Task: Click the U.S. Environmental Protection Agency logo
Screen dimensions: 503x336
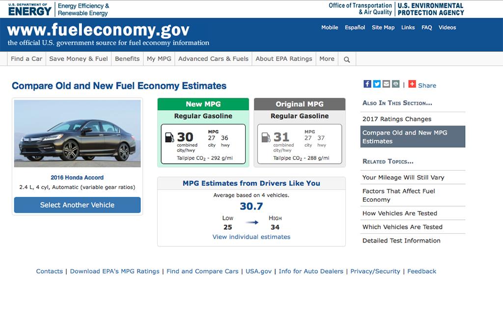Action: 431,9
